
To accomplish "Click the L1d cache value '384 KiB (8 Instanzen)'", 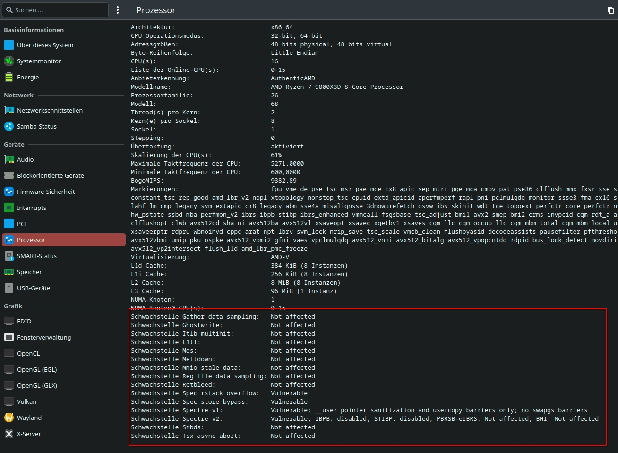I will pos(309,266).
